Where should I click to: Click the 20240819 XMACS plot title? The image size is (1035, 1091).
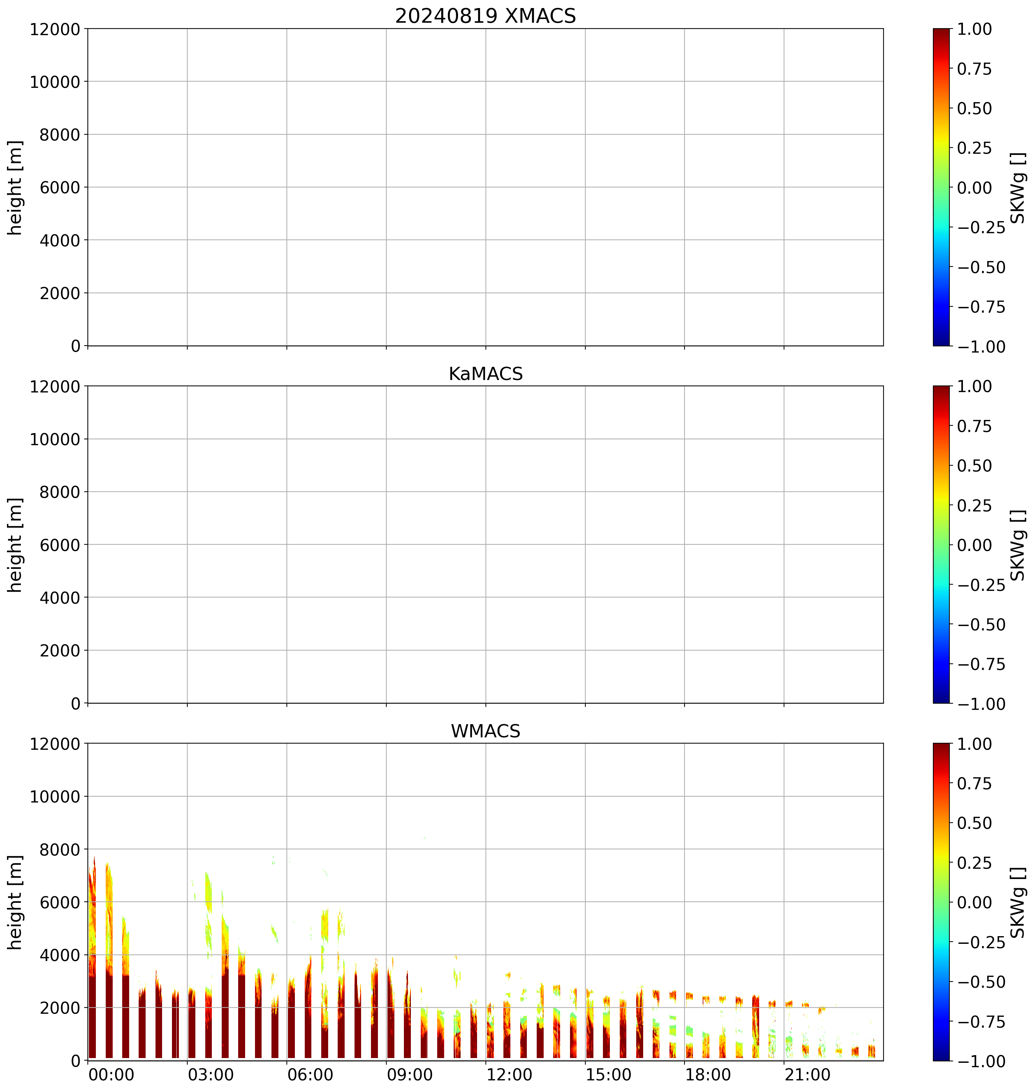pos(485,16)
